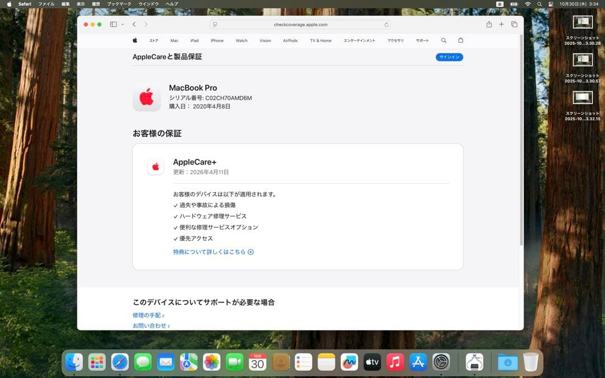Open the sidebar options chevron dropdown
The image size is (605, 378).
[x=122, y=24]
